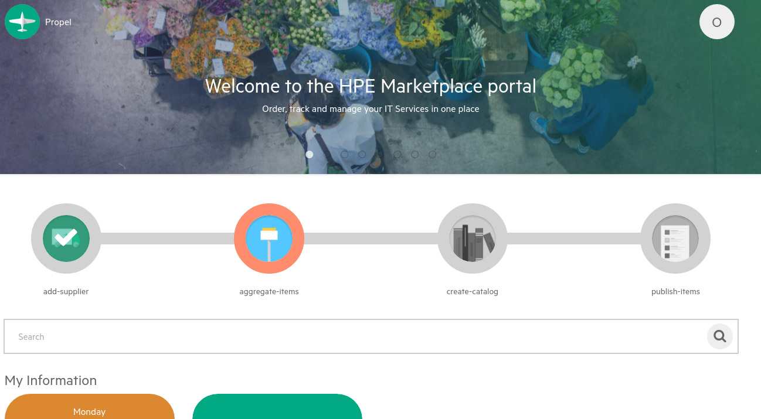Select the aggregate-items signpost step icon
The height and width of the screenshot is (419, 761).
click(x=269, y=239)
